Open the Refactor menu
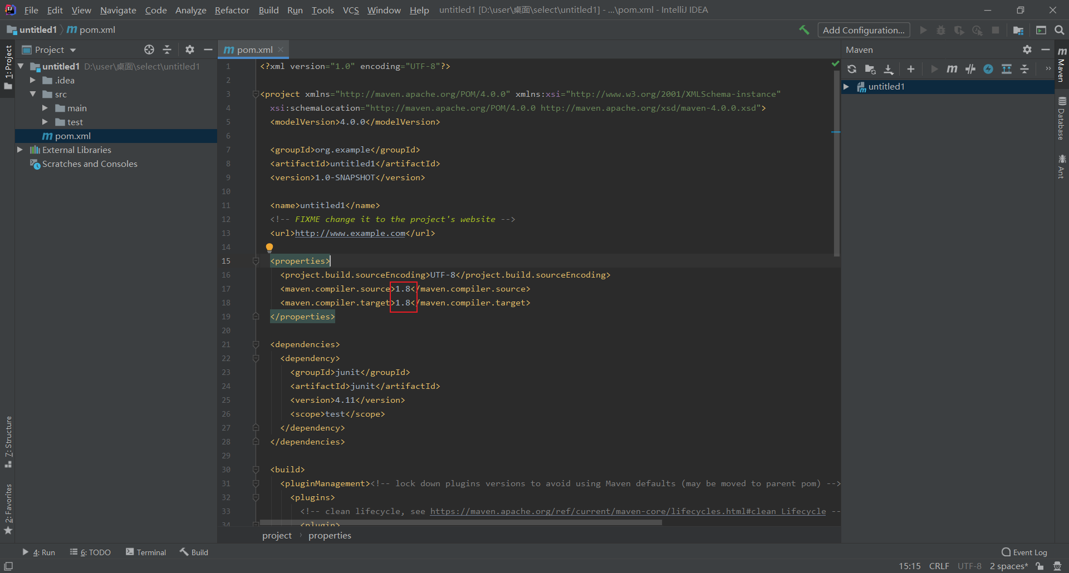 [x=232, y=10]
